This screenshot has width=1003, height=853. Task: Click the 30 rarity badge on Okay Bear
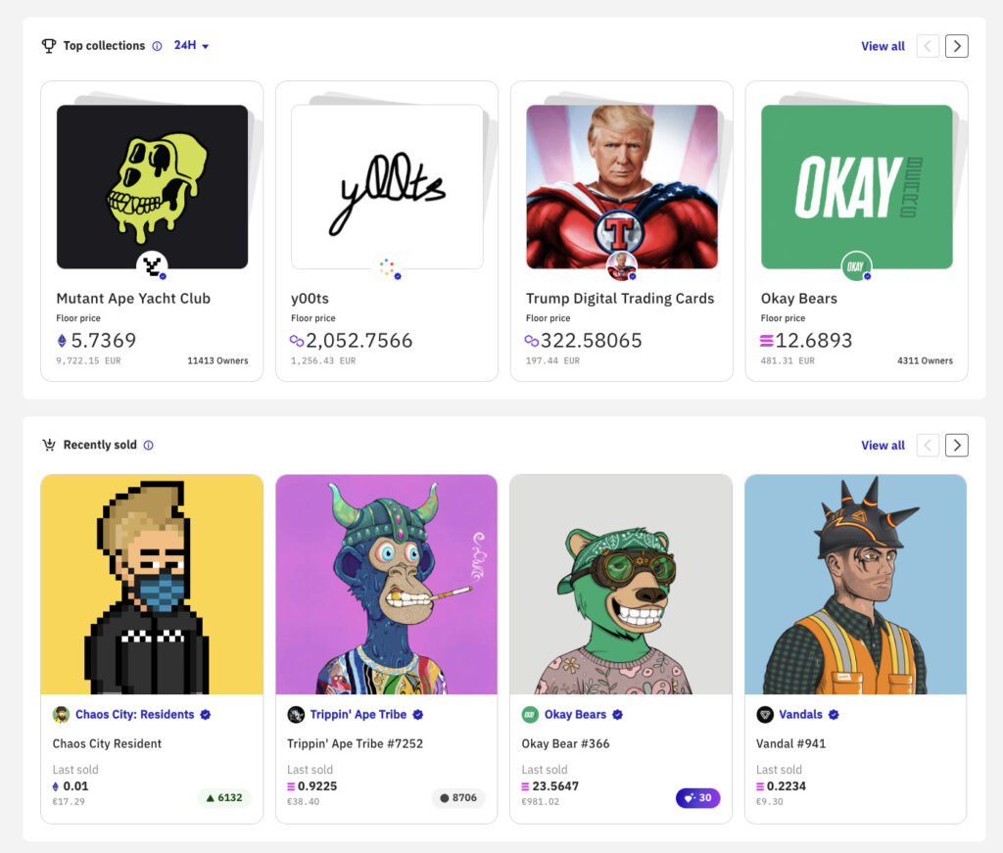[697, 798]
